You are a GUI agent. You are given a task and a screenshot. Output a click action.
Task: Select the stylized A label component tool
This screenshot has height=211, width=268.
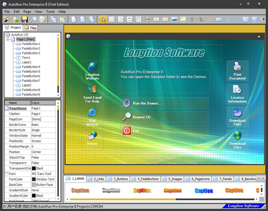pos(228,20)
